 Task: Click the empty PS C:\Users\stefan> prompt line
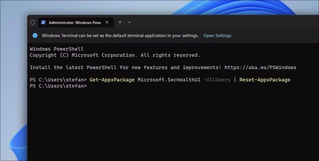click(x=58, y=86)
